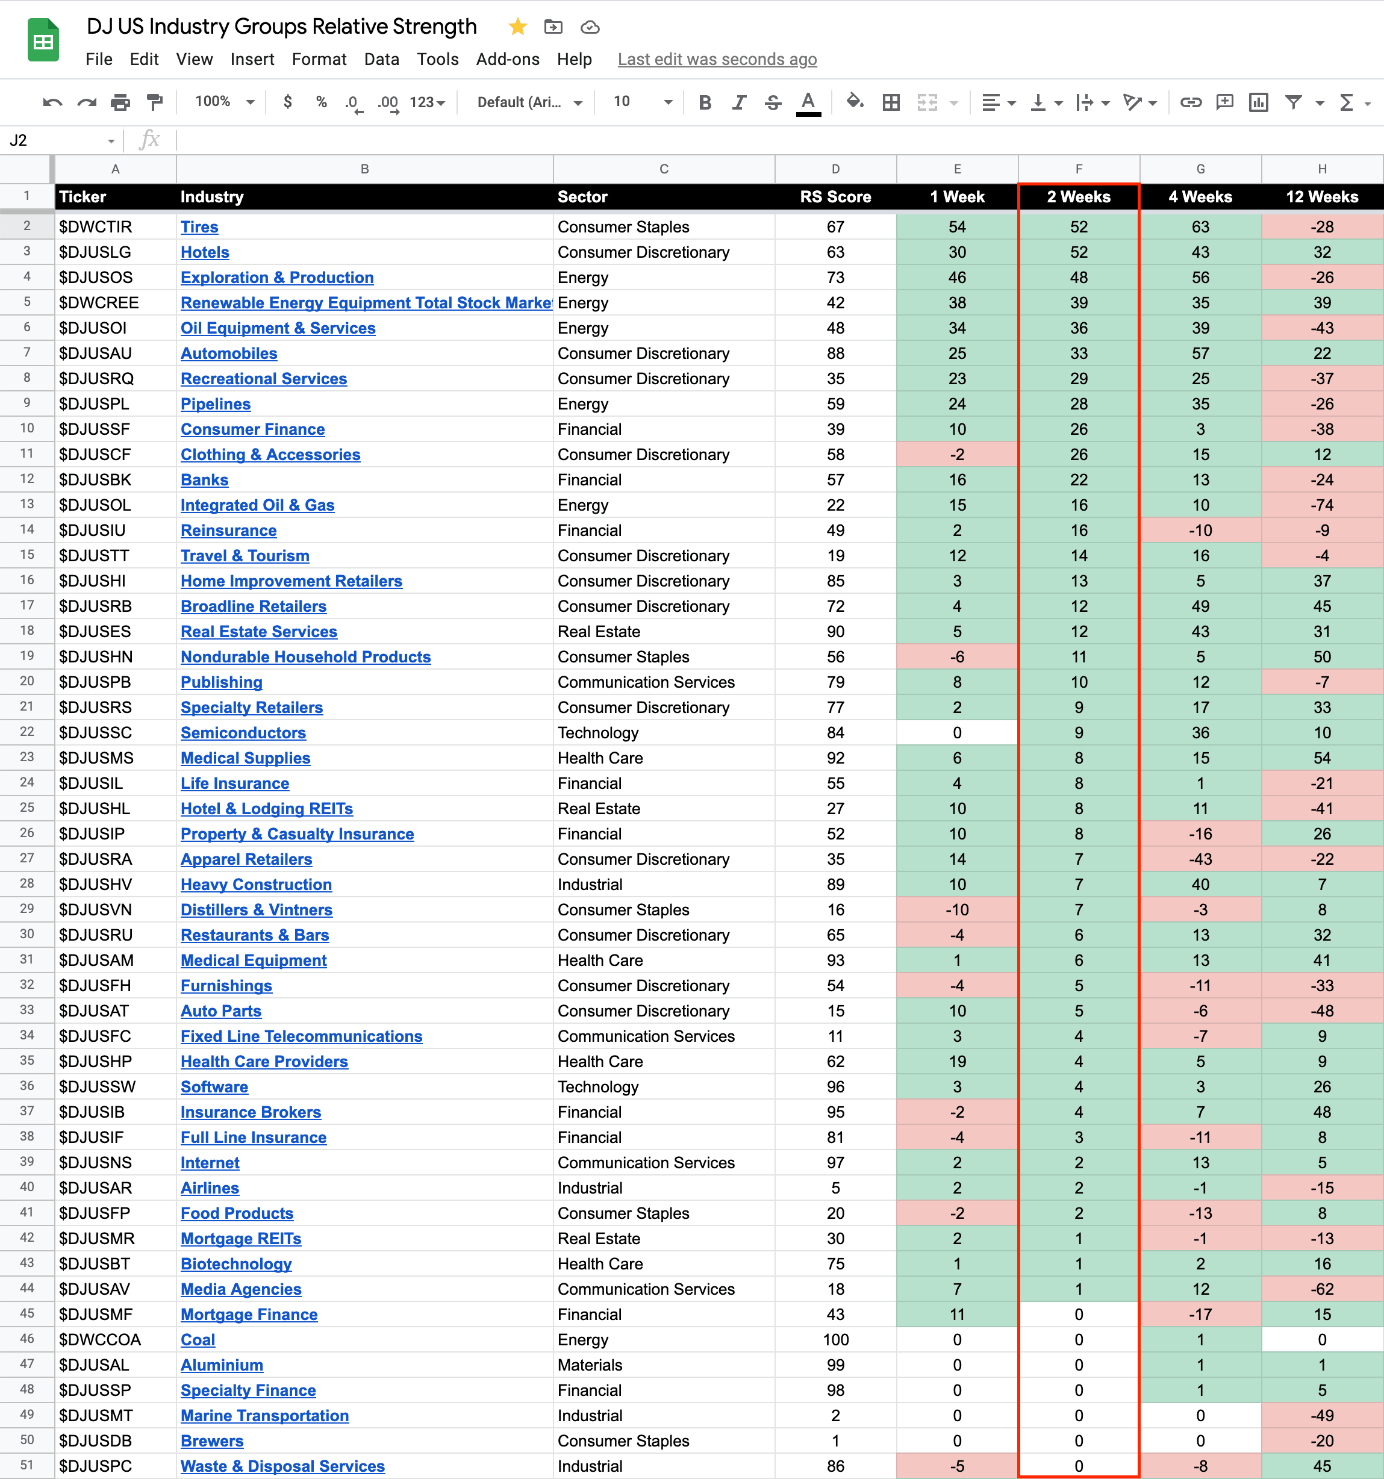Open the font family dropdown
This screenshot has height=1479, width=1384.
pos(529,102)
